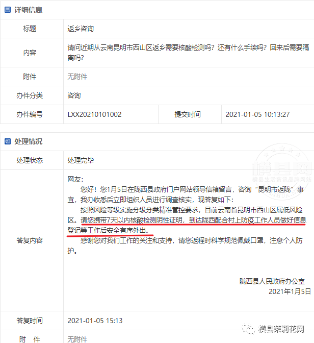The width and height of the screenshot is (314, 343).
Task: Click 无附件 in the 详细信息 table
Action: pos(77,77)
